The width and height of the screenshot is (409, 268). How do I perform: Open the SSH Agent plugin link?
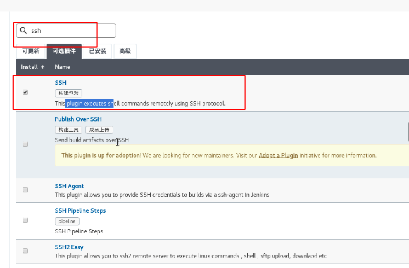[70, 186]
